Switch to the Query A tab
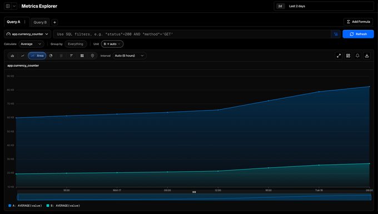Image resolution: width=378 pixels, height=214 pixels. [13, 22]
